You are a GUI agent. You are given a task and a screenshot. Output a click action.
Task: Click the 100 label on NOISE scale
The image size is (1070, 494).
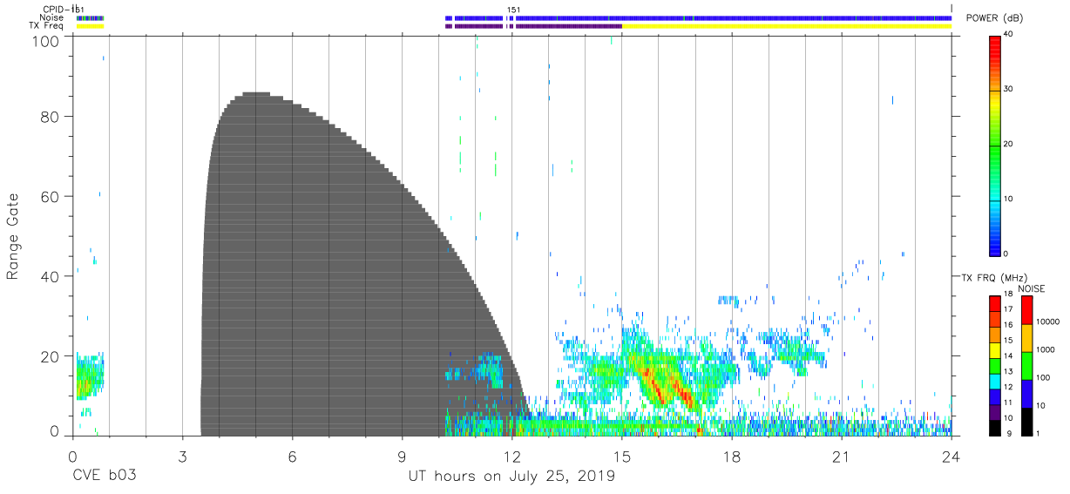pyautogui.click(x=1043, y=378)
